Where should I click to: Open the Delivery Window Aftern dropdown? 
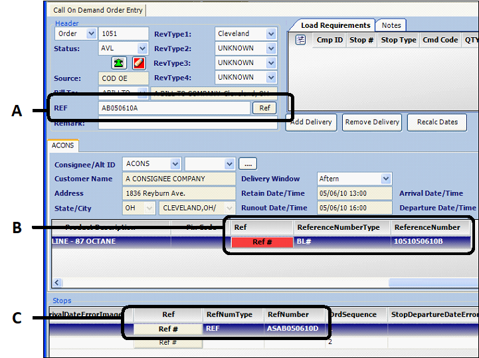386,179
